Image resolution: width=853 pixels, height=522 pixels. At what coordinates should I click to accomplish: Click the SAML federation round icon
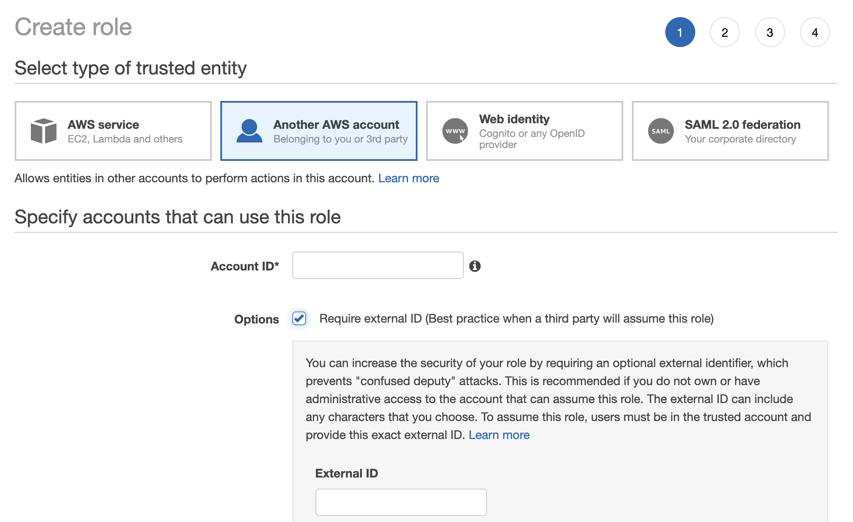(x=661, y=131)
